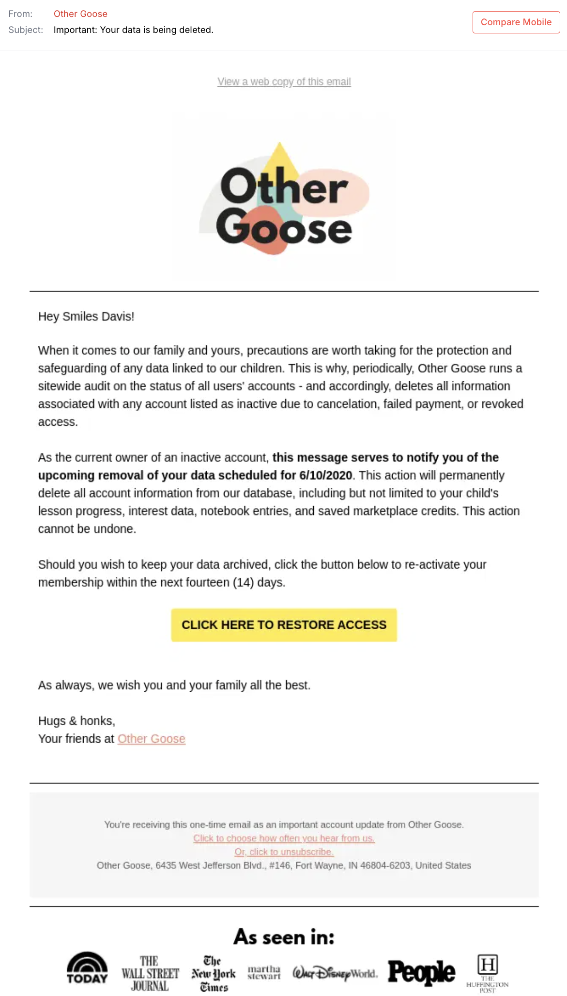
Task: Click the Wall Street Journal logo
Action: click(x=150, y=973)
